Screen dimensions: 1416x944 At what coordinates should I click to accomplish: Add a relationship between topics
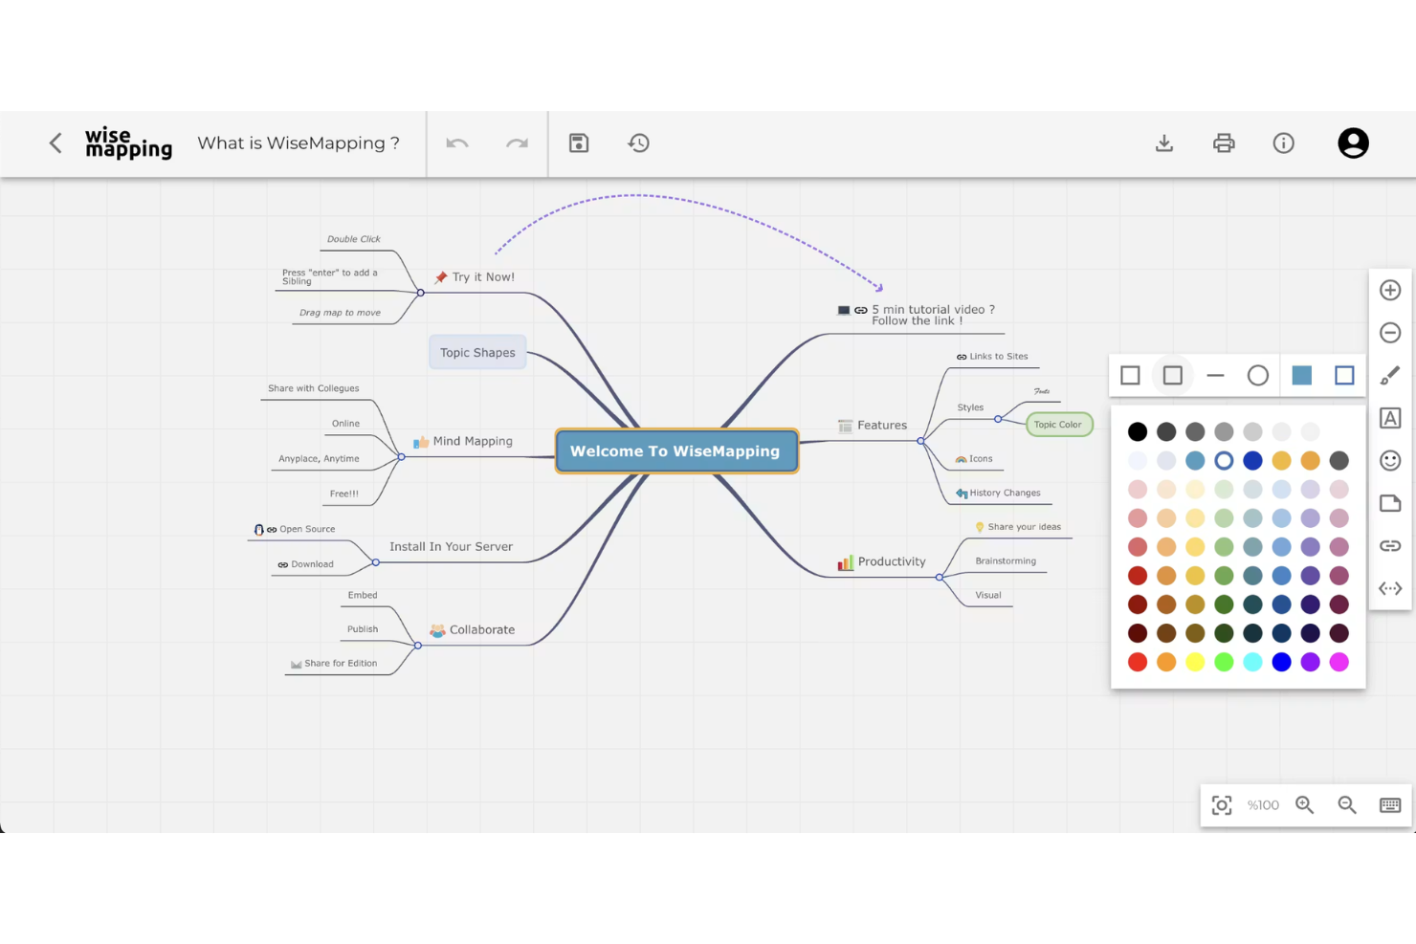1390,588
